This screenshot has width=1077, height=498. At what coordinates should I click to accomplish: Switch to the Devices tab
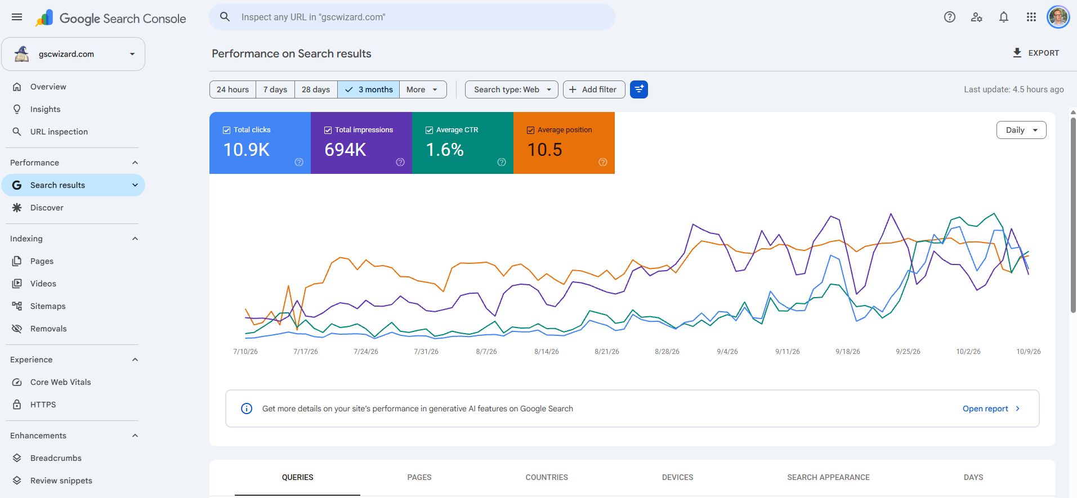[x=677, y=477]
